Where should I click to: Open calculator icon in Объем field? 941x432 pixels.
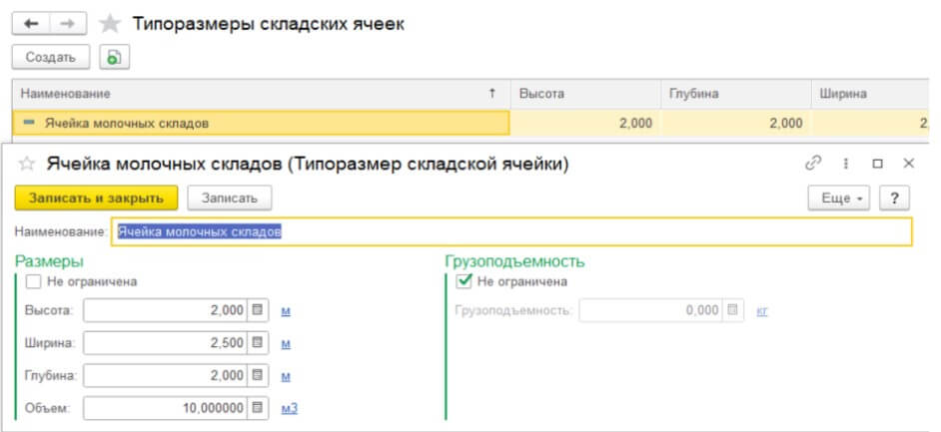[259, 407]
